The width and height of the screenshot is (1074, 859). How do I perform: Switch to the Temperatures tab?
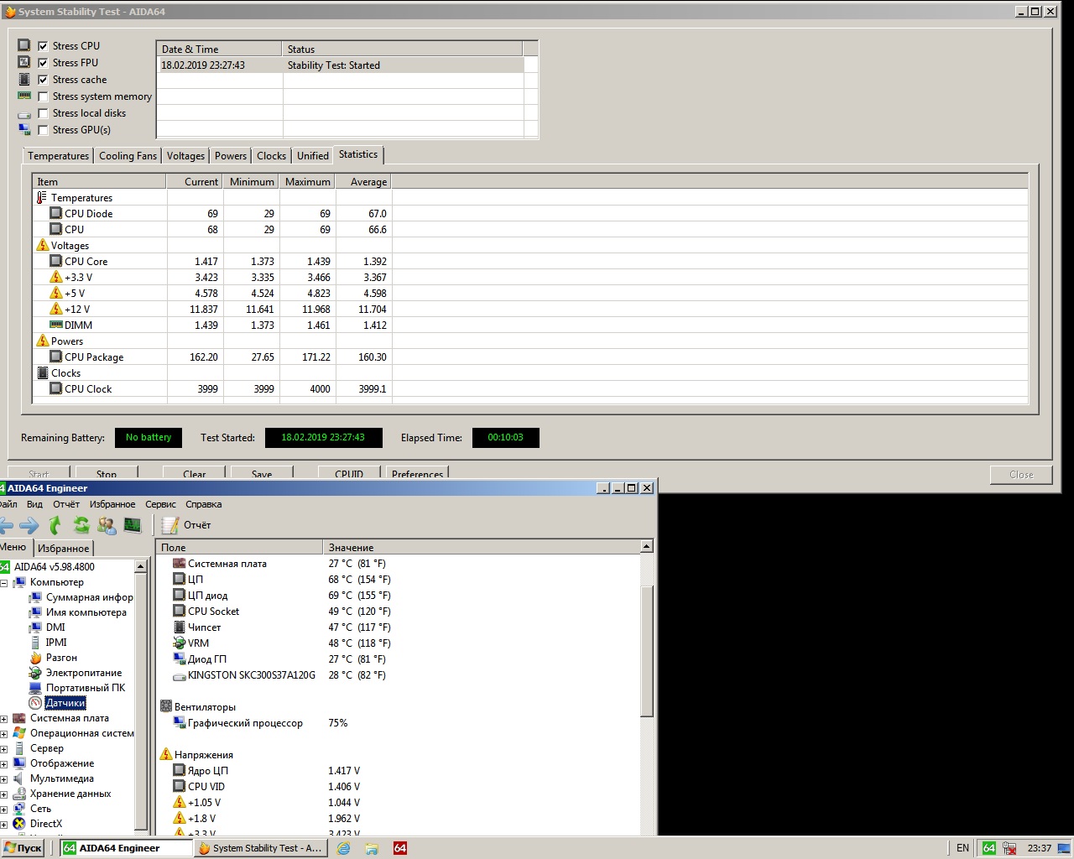click(x=58, y=156)
